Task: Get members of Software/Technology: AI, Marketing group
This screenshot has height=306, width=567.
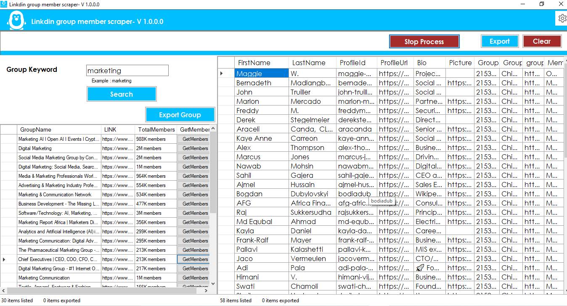Action: pos(193,213)
